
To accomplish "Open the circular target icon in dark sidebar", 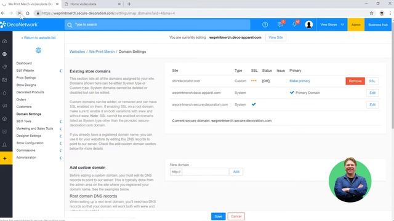I will pyautogui.click(x=4, y=118).
